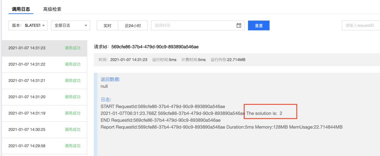The height and width of the screenshot is (156, 380).
Task: Select log entry 2021-01-07 14:30:25
Action: pos(44,130)
